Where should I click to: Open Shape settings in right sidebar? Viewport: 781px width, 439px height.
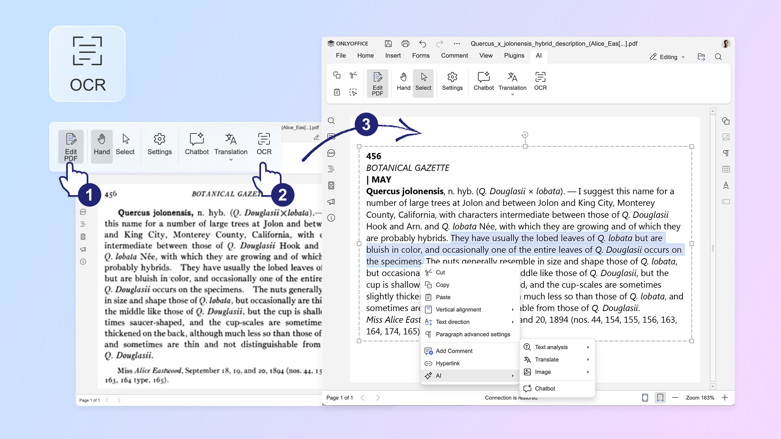tap(726, 121)
